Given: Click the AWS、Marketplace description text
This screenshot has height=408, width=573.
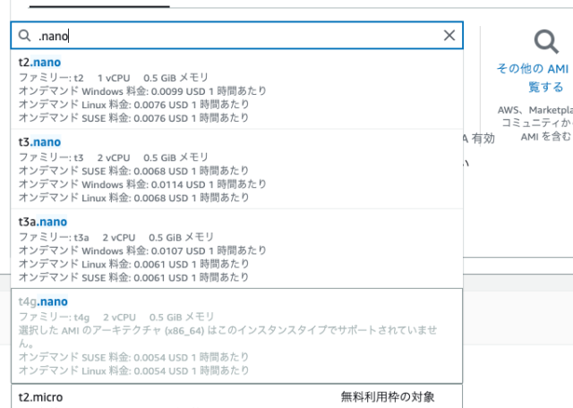Looking at the screenshot, I should pyautogui.click(x=535, y=123).
